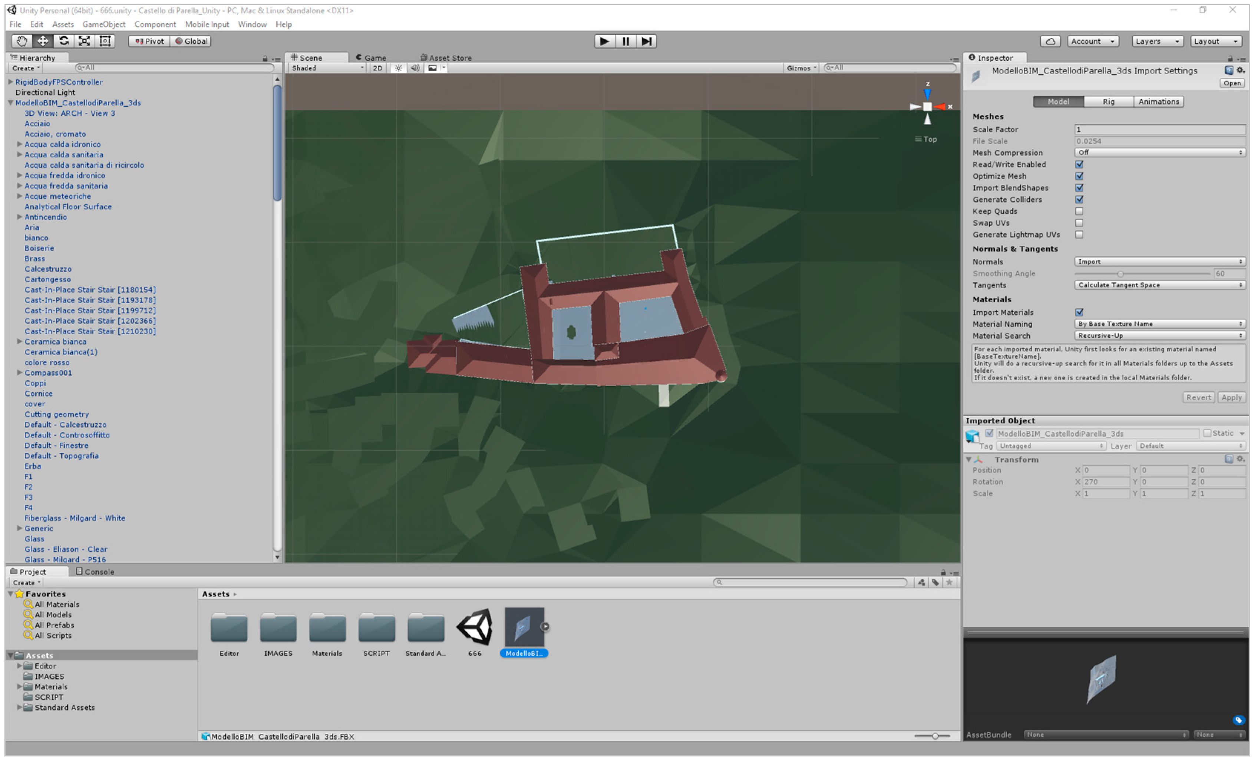Open the Layers dropdown
1254x762 pixels.
point(1156,41)
